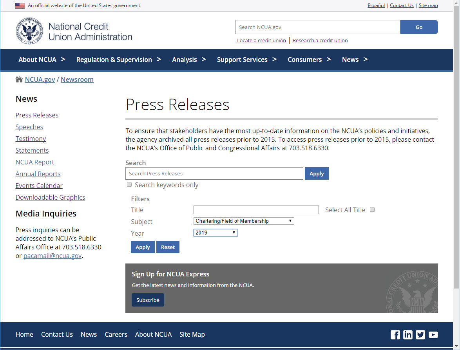460x350 pixels.
Task: Open About NCUA in the footer
Action: (x=154, y=334)
